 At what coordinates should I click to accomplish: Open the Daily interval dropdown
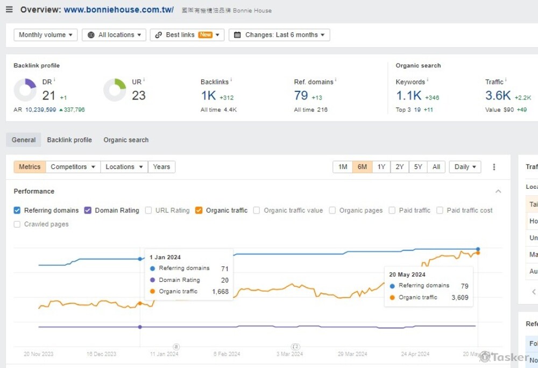tap(465, 167)
